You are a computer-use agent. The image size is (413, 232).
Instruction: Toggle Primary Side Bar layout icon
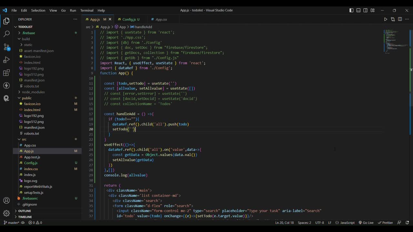tap(351, 10)
